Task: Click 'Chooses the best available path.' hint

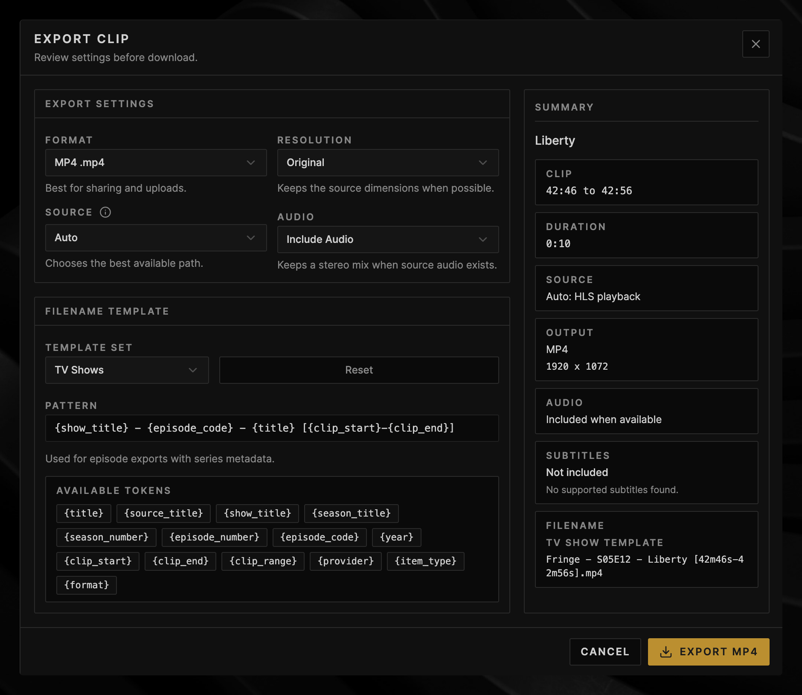Action: (124, 263)
